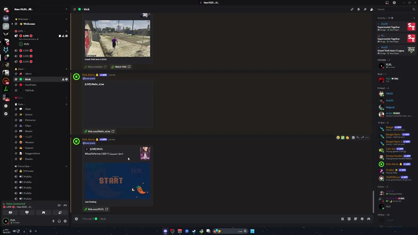
Task: Disconnect from voice with hang-up icon
Action: 65,205
